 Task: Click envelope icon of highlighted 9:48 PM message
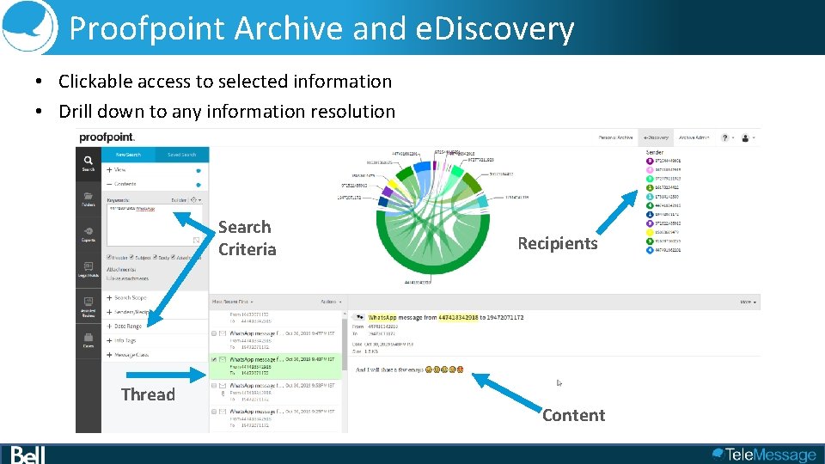(223, 360)
